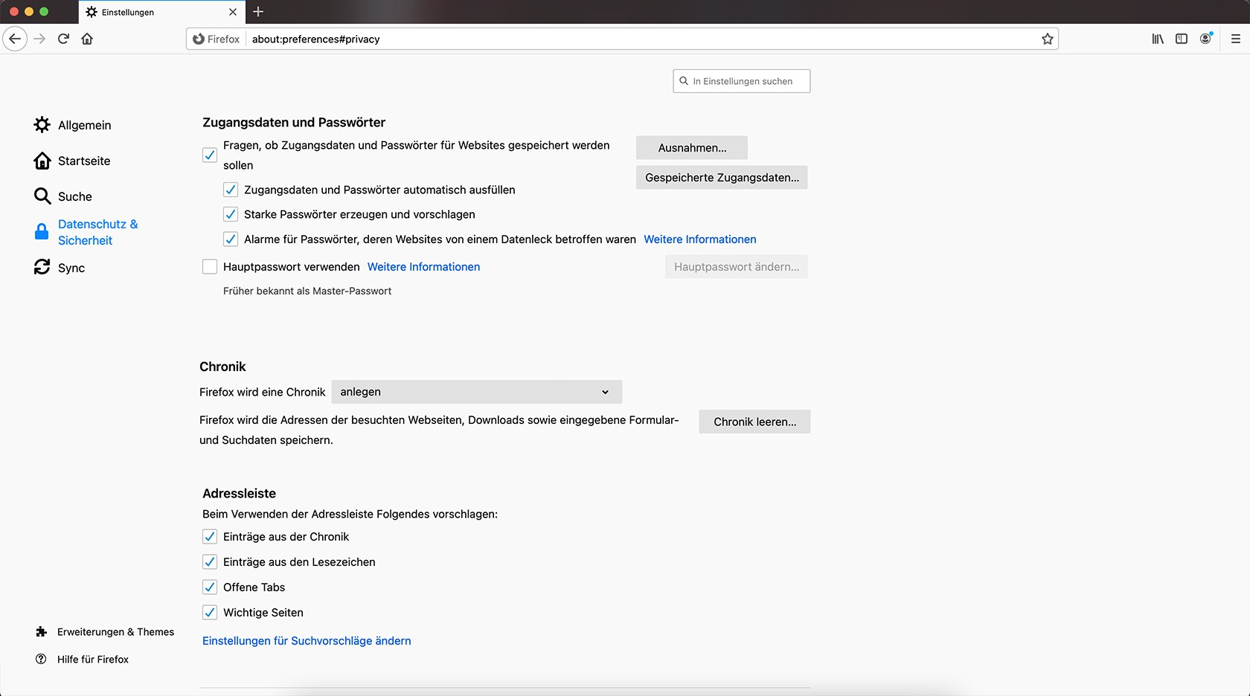
Task: Toggle the Offene Tabs suggestion checkbox
Action: [x=210, y=587]
